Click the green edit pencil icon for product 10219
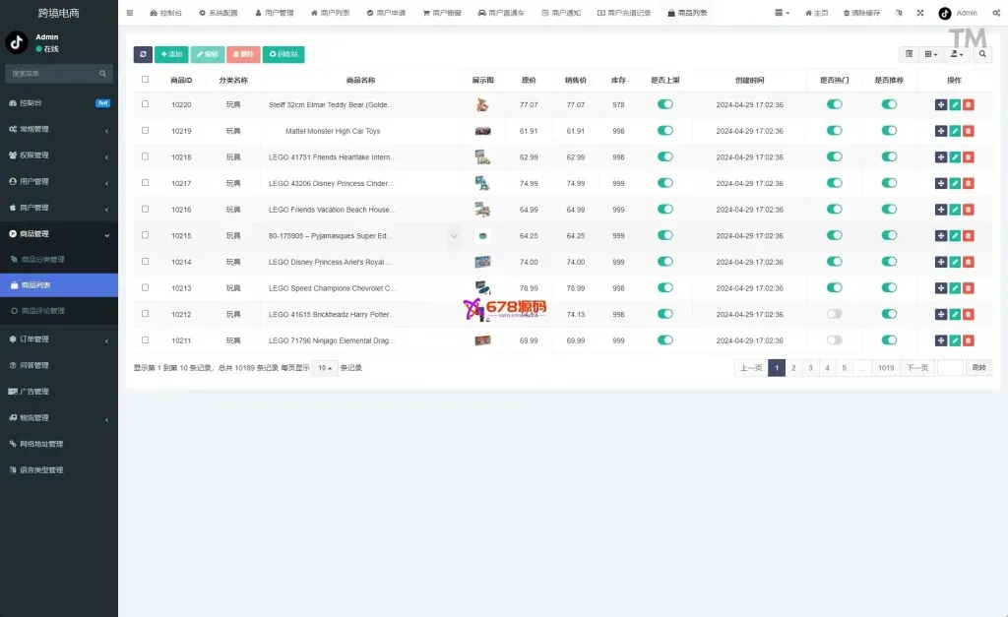The image size is (1008, 617). click(955, 131)
